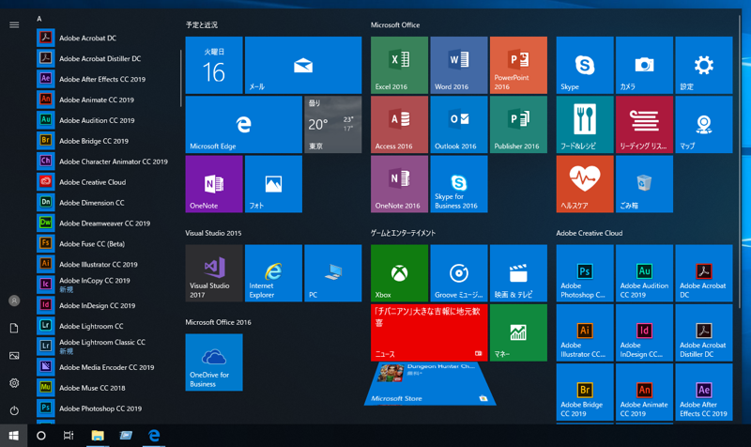Screen dimensions: 751x447
Task: Open the Adobe Audition CC 2019 tile
Action: 644,273
